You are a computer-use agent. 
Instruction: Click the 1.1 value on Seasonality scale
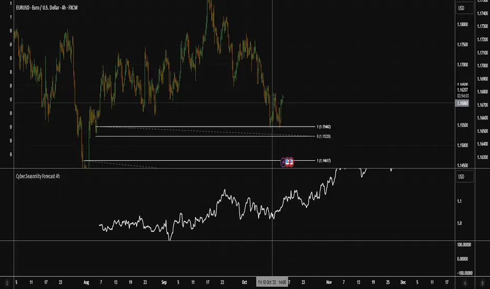[x=460, y=201]
